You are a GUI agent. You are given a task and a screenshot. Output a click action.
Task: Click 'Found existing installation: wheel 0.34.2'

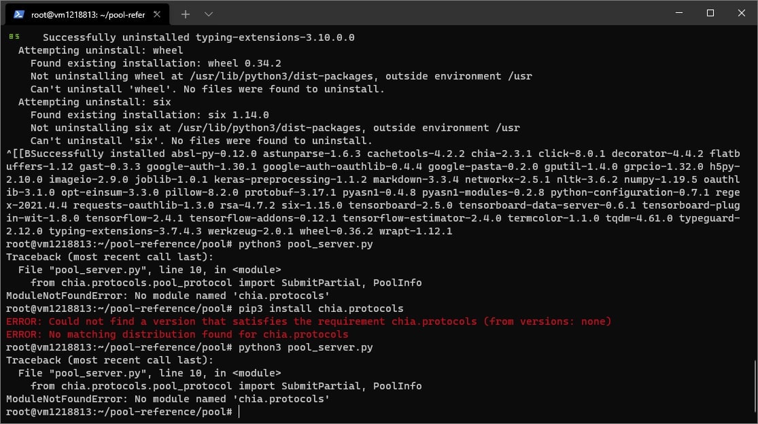156,63
